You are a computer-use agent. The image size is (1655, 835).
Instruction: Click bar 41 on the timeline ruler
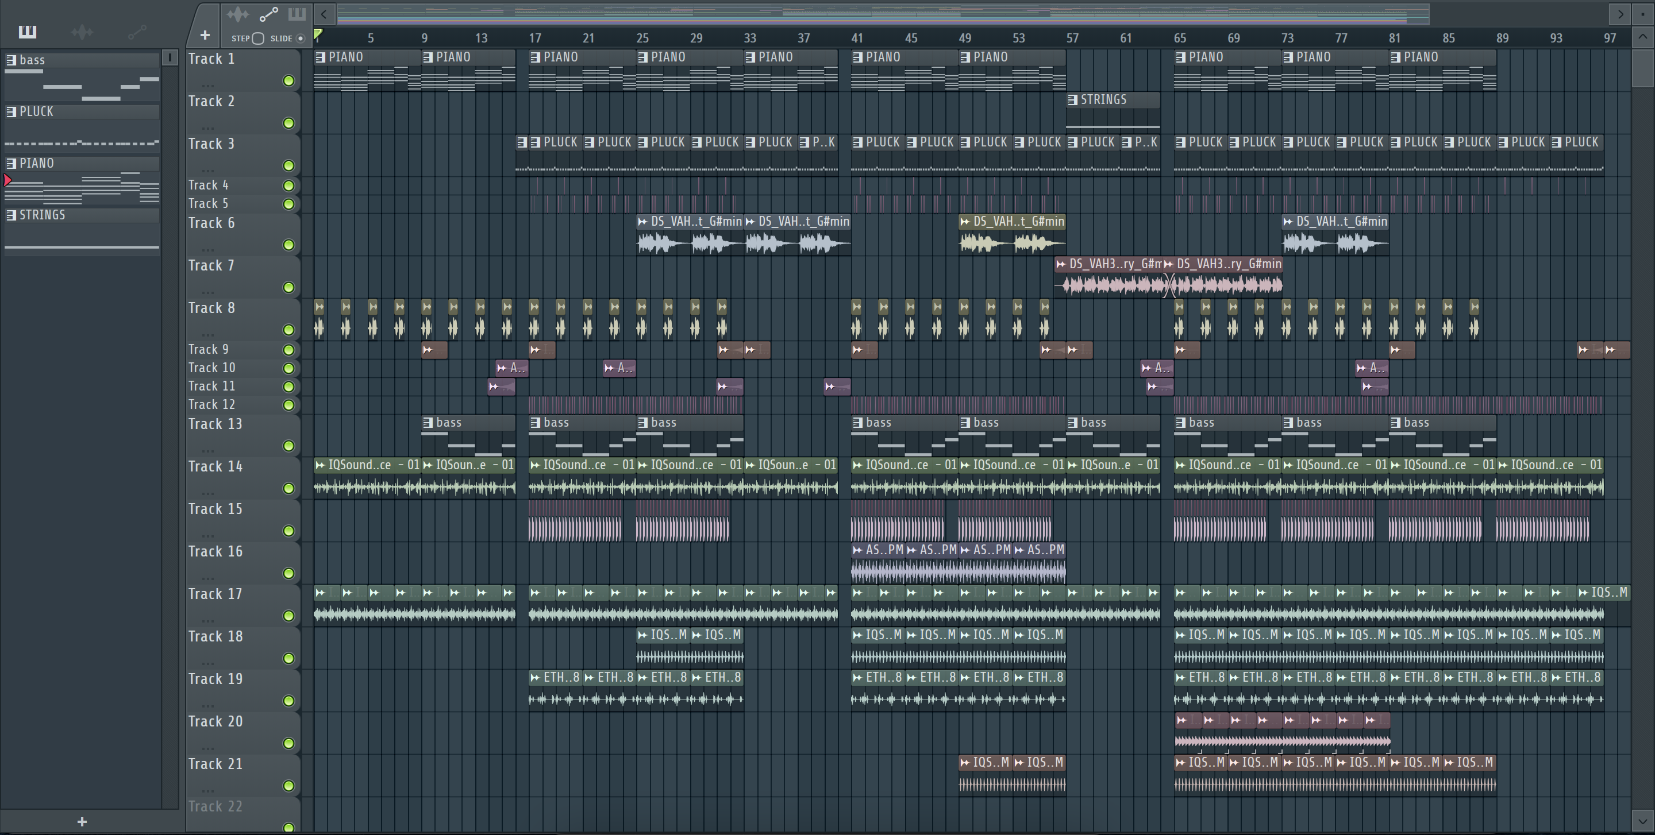pyautogui.click(x=857, y=38)
